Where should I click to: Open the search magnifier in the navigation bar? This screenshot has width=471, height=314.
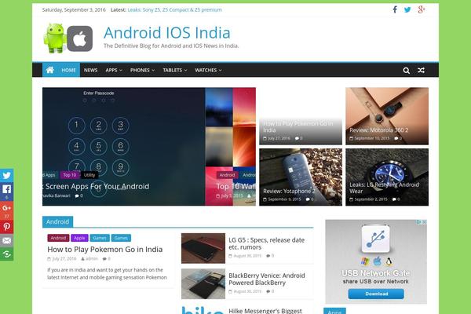pyautogui.click(x=406, y=71)
